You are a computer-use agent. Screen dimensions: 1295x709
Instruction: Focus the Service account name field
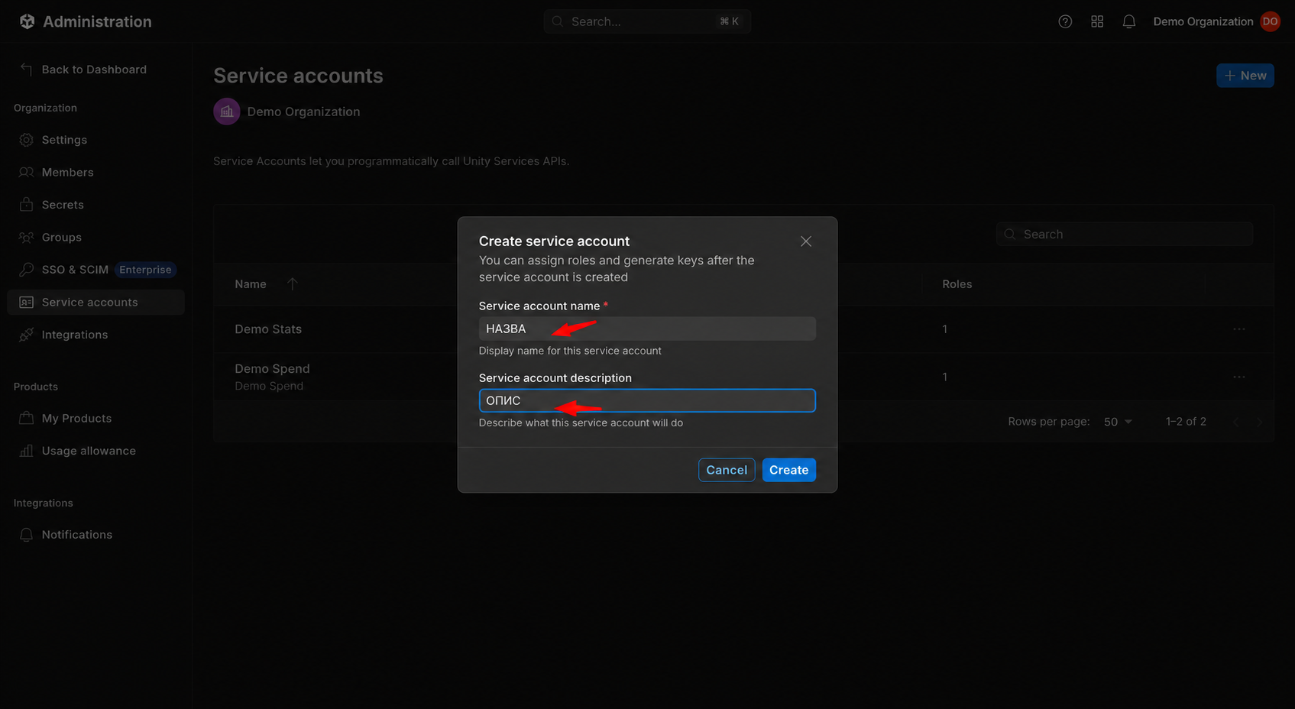(x=647, y=329)
